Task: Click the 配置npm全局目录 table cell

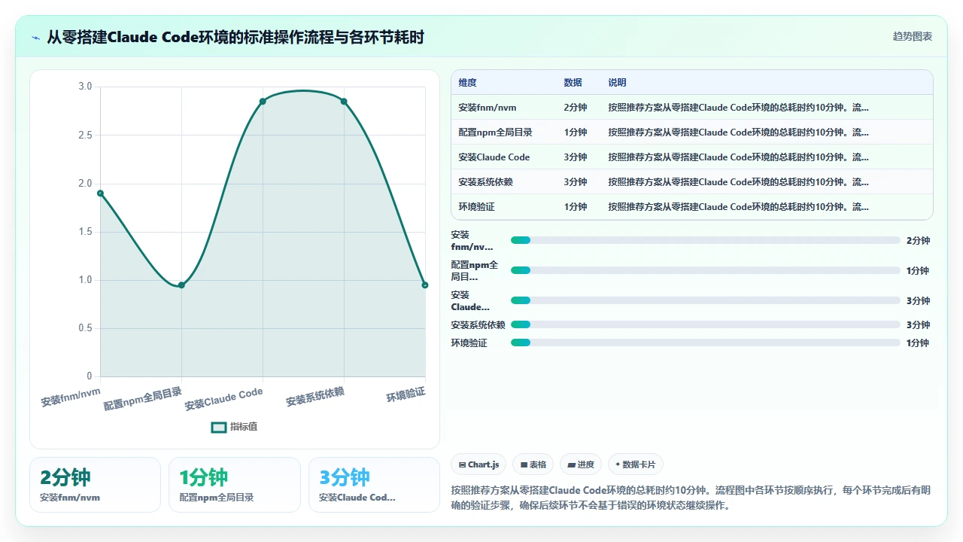Action: 495,132
